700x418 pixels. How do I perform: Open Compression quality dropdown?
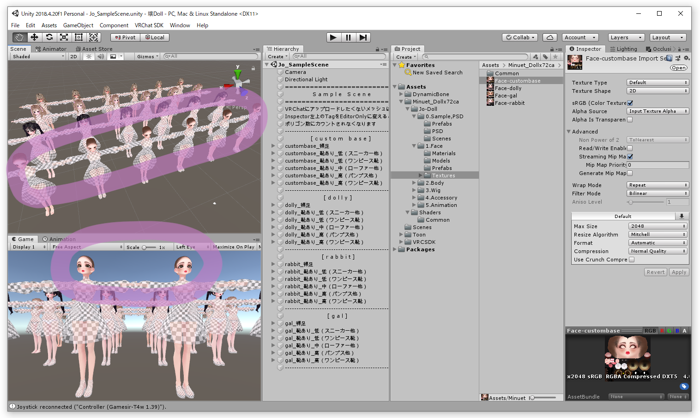658,251
